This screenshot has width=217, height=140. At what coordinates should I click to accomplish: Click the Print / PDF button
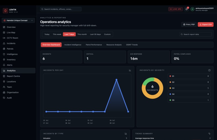[189, 25]
